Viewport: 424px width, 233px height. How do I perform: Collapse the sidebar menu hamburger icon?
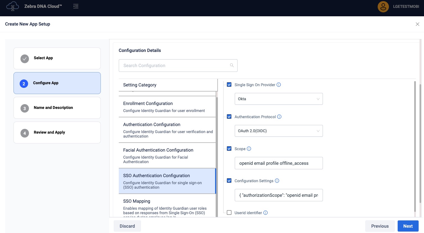[76, 6]
